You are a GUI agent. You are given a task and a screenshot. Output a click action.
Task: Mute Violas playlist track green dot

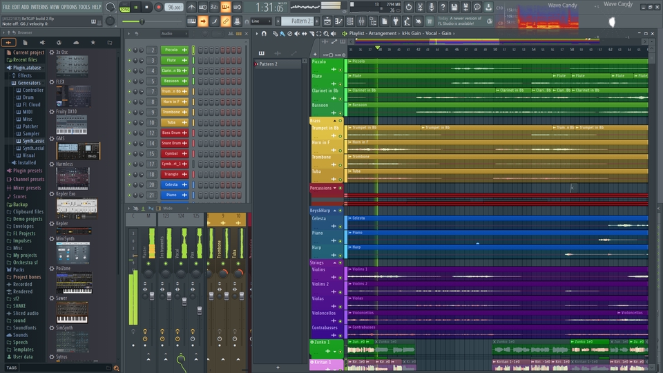point(340,307)
